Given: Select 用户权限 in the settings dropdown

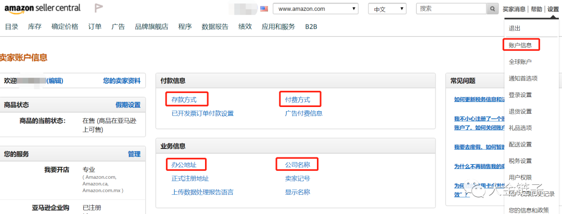Looking at the screenshot, I should point(520,177).
